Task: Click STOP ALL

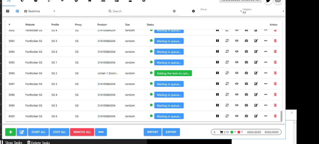Action: (x=59, y=132)
